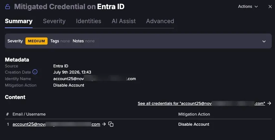The height and width of the screenshot is (140, 275).
Task: Click the Entra ID source value
Action: click(x=61, y=66)
